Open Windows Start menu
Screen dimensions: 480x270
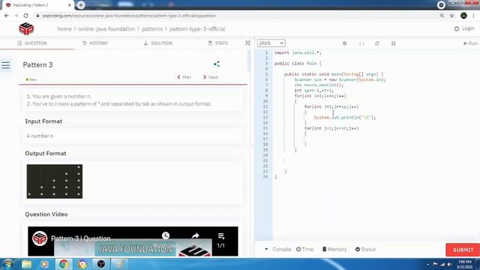tap(7, 264)
